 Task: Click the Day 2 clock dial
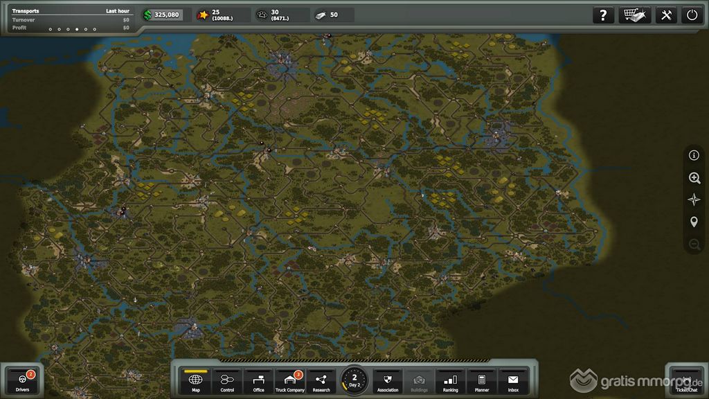point(354,380)
